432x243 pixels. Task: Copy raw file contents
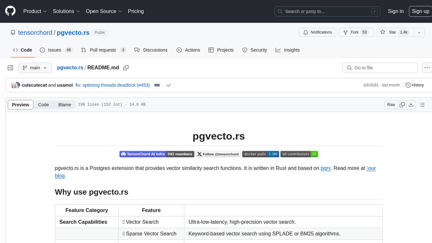point(402,105)
